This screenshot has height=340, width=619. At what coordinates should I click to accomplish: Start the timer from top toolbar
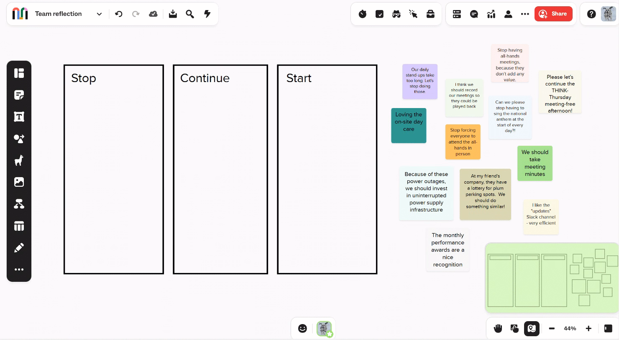[x=363, y=14]
